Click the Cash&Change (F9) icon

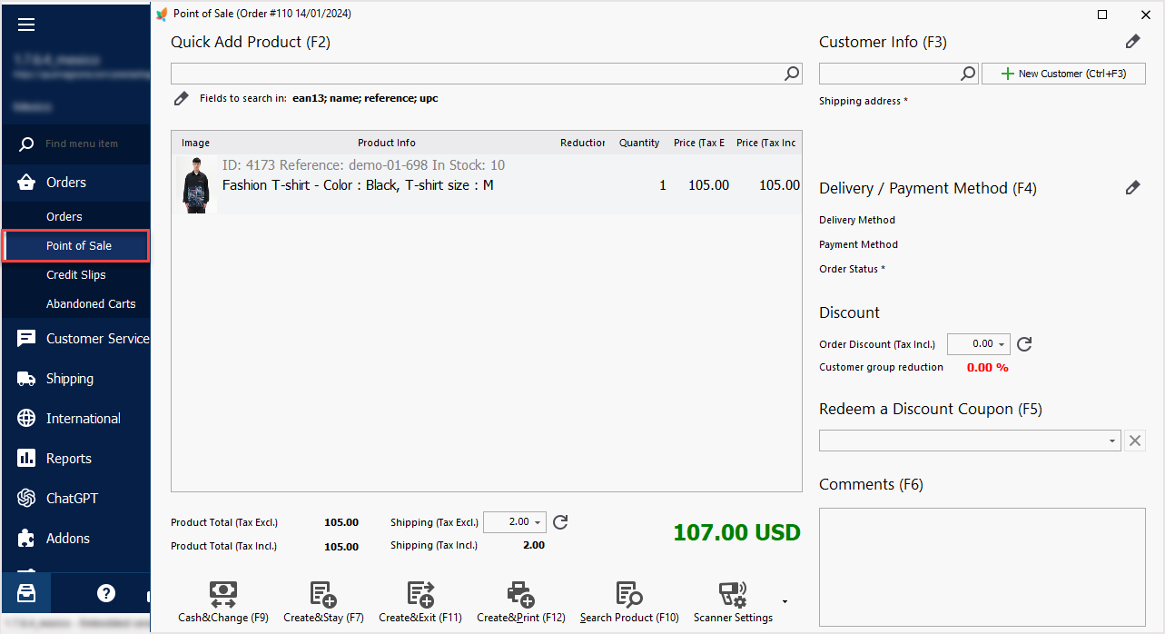point(223,595)
